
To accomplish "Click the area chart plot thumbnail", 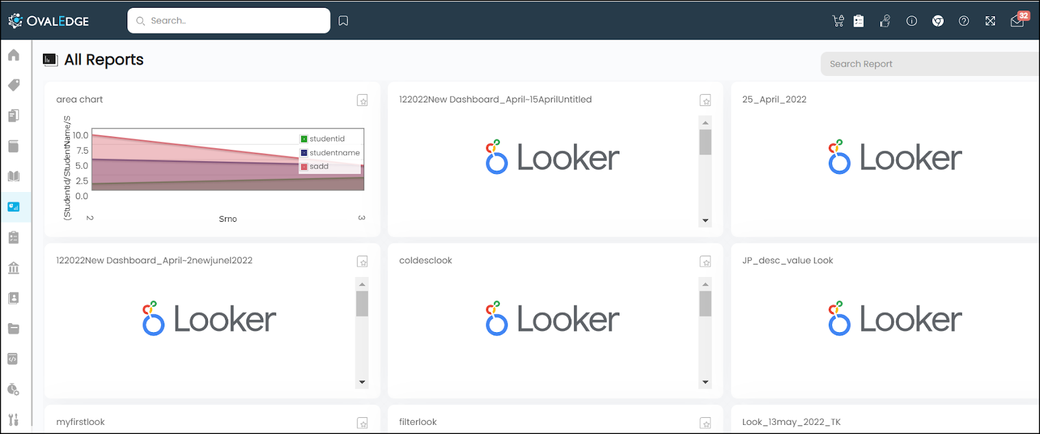I will point(227,160).
